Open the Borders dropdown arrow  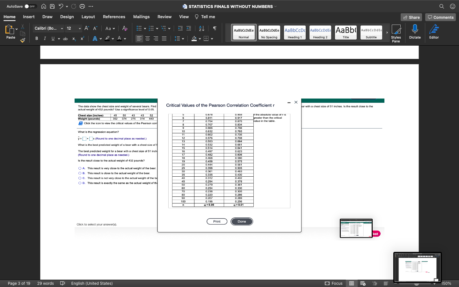point(212,39)
